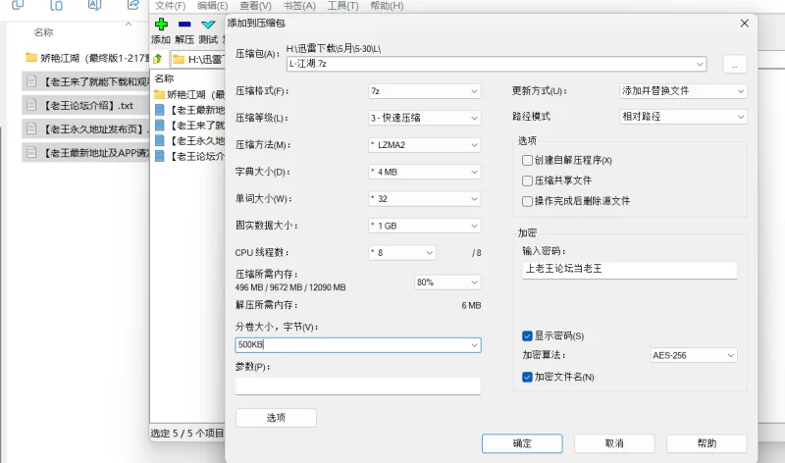The image size is (785, 463).
Task: Click the blue minus Extract icon
Action: pyautogui.click(x=184, y=24)
